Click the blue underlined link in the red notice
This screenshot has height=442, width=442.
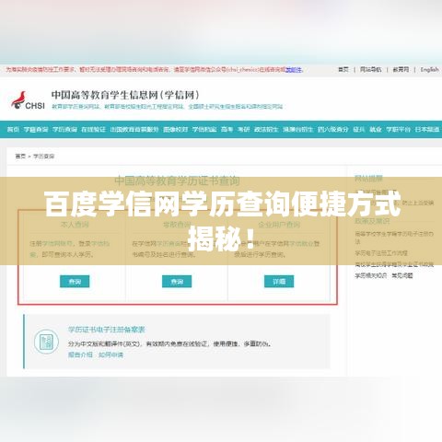(294, 70)
